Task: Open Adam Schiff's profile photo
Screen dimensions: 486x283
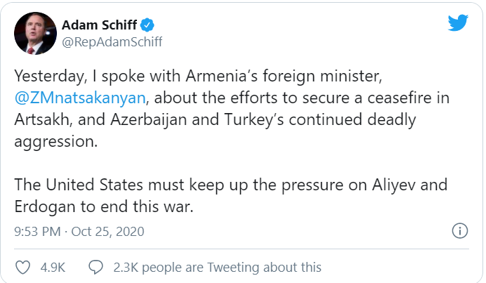Action: click(x=35, y=34)
